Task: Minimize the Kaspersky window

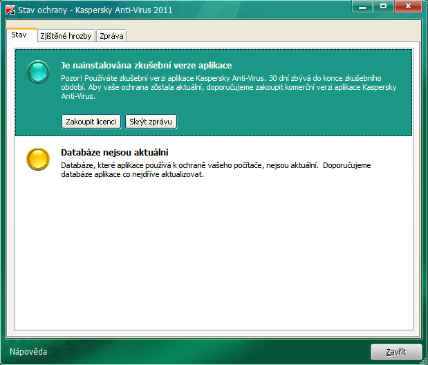Action: click(x=362, y=6)
